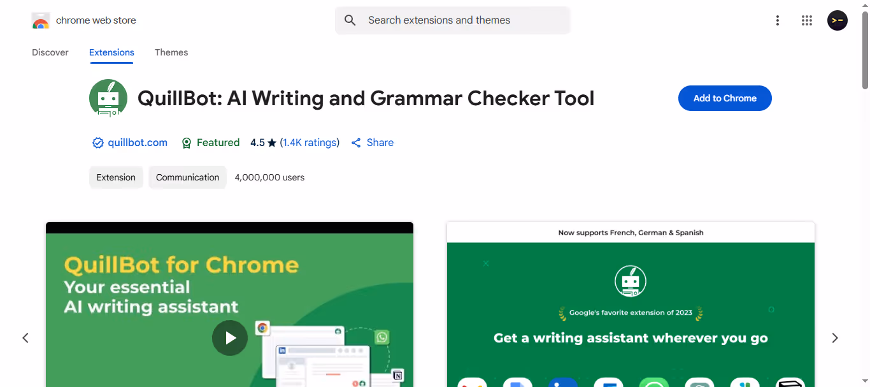Play the QuillBot for Chrome video
The width and height of the screenshot is (870, 387).
pyautogui.click(x=230, y=338)
